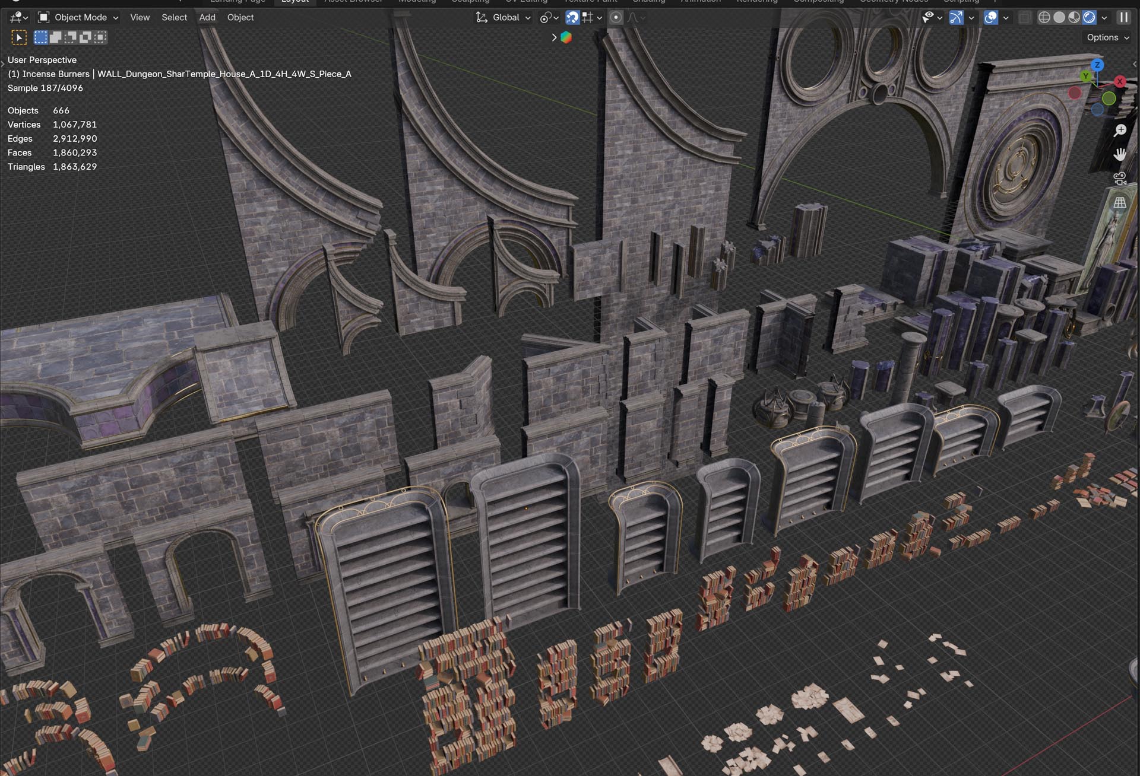Toggle viewport gizmos display

(x=956, y=18)
